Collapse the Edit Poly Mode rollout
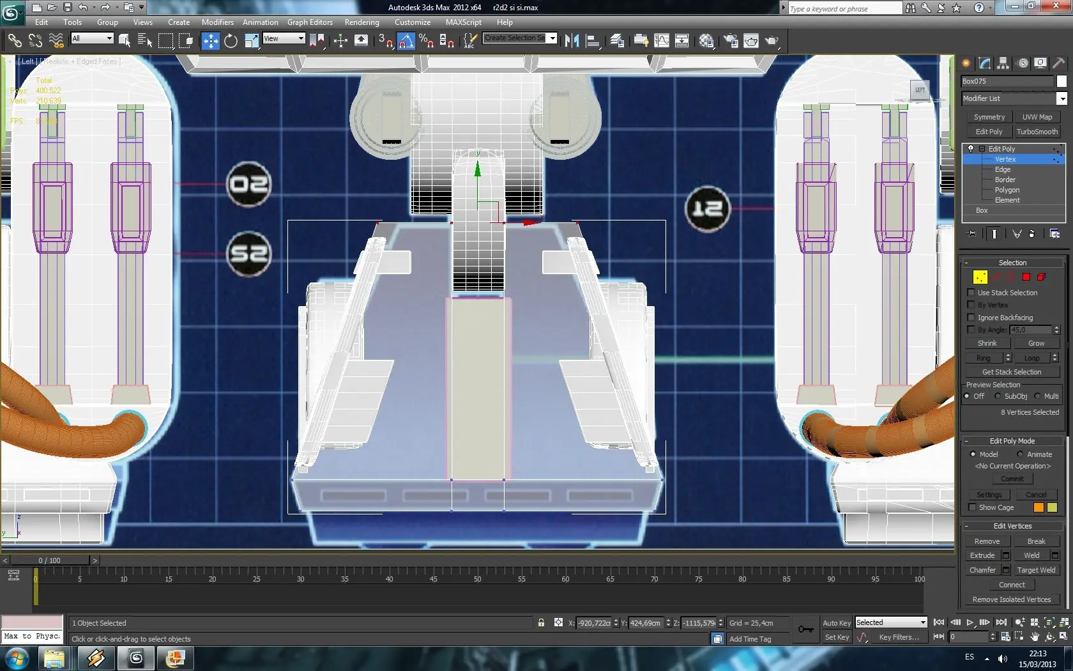1073x671 pixels. pos(966,441)
